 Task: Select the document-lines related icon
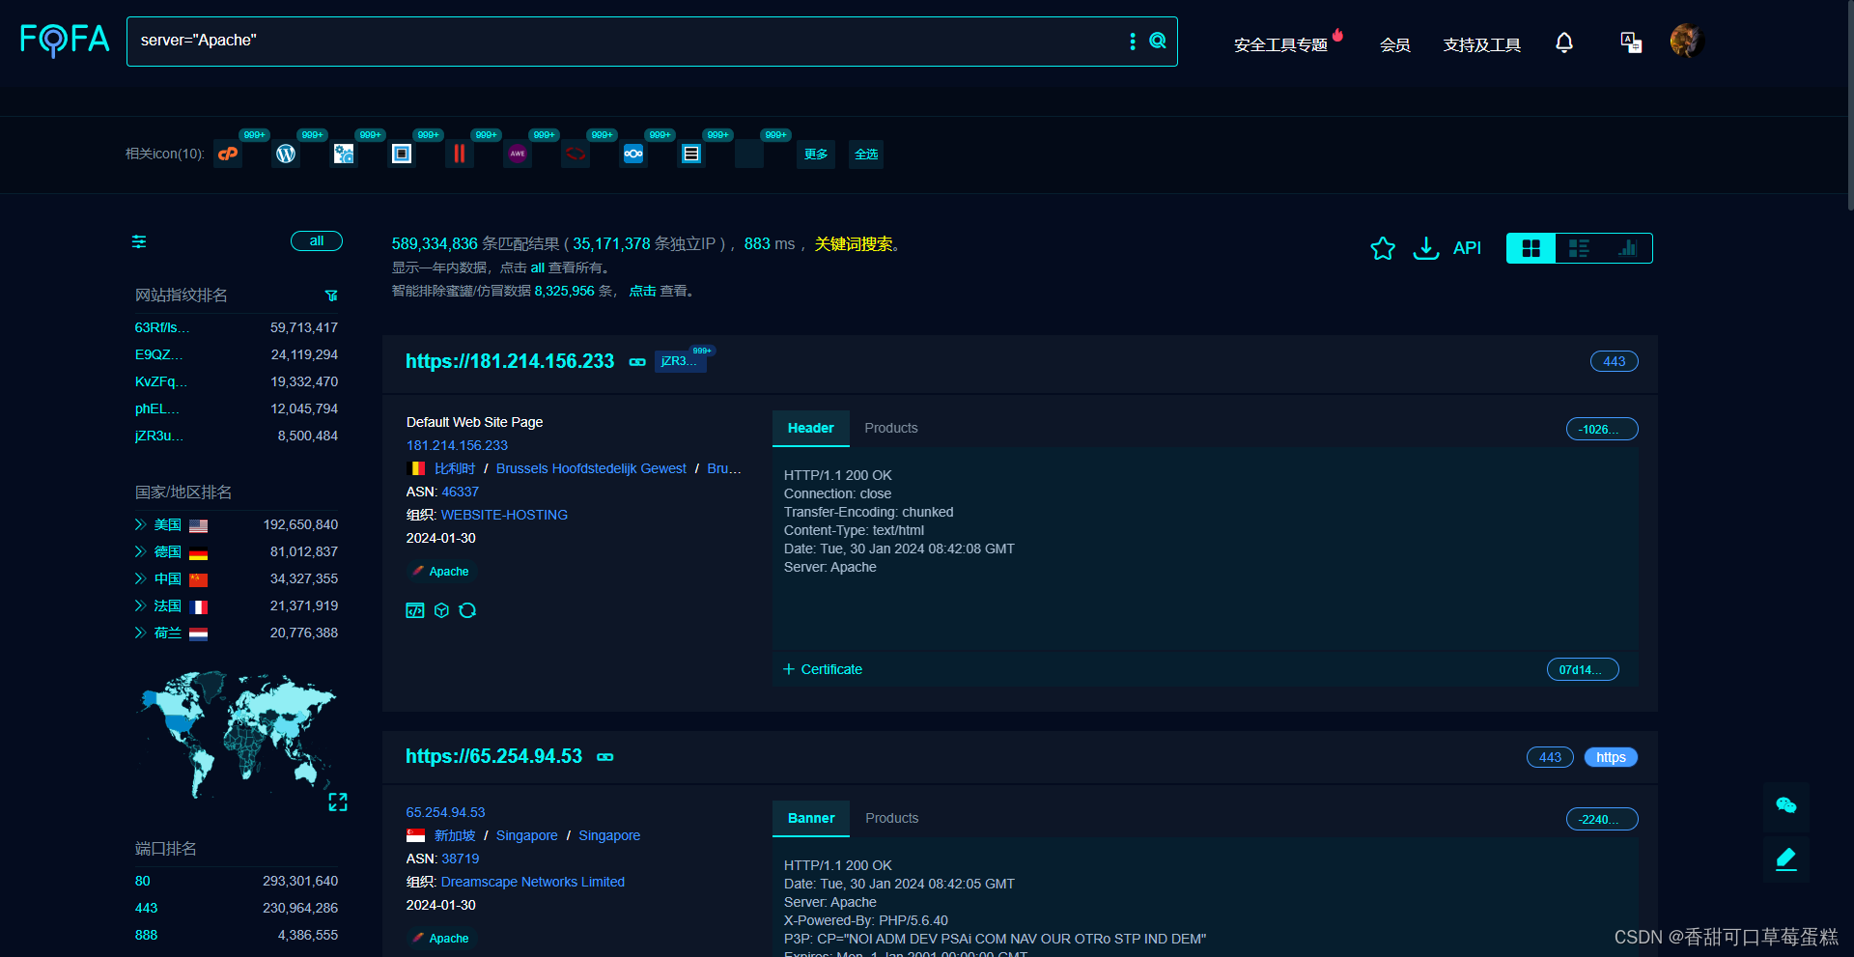click(x=691, y=154)
